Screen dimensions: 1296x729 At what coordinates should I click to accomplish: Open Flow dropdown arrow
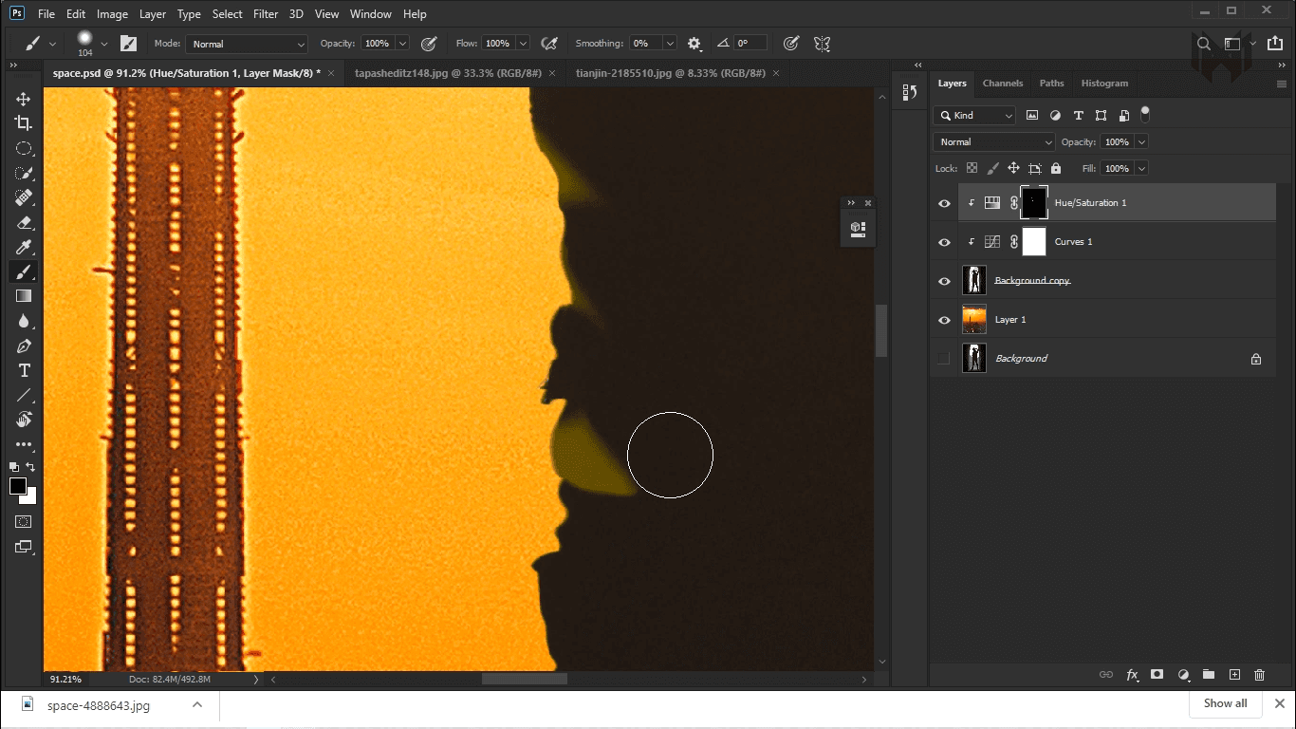click(521, 44)
